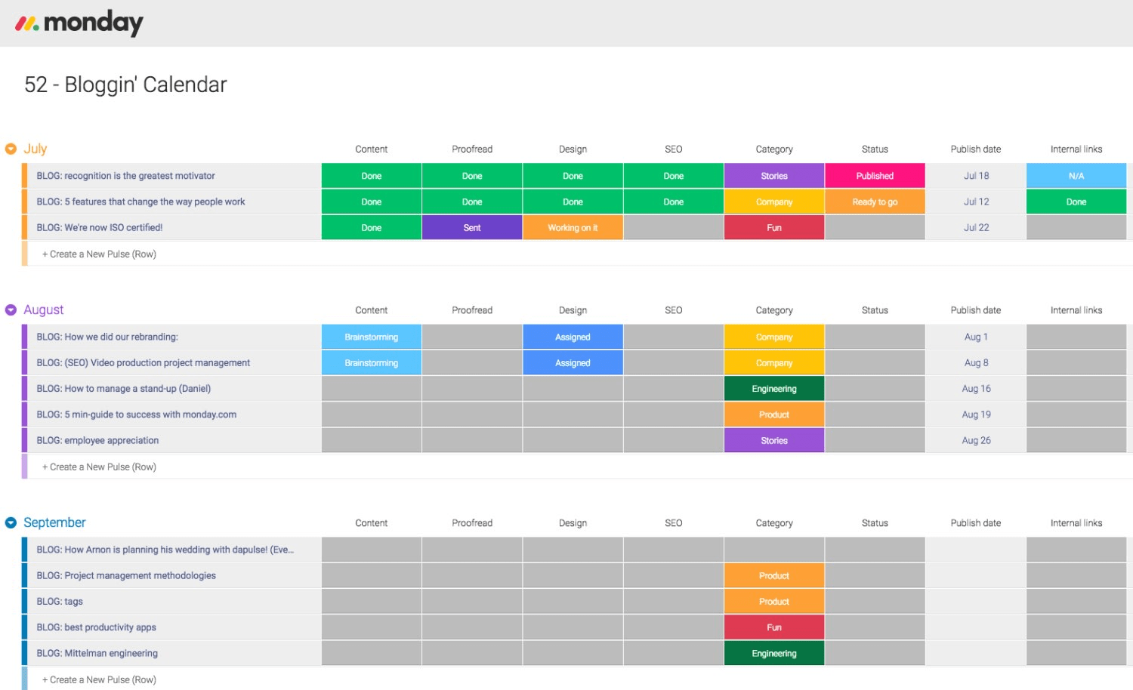Click September group's Publish date column header
This screenshot has width=1133, height=690.
point(976,523)
